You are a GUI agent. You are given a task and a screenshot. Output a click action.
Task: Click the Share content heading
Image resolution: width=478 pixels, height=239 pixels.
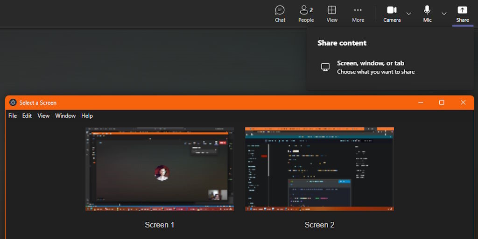click(x=342, y=43)
